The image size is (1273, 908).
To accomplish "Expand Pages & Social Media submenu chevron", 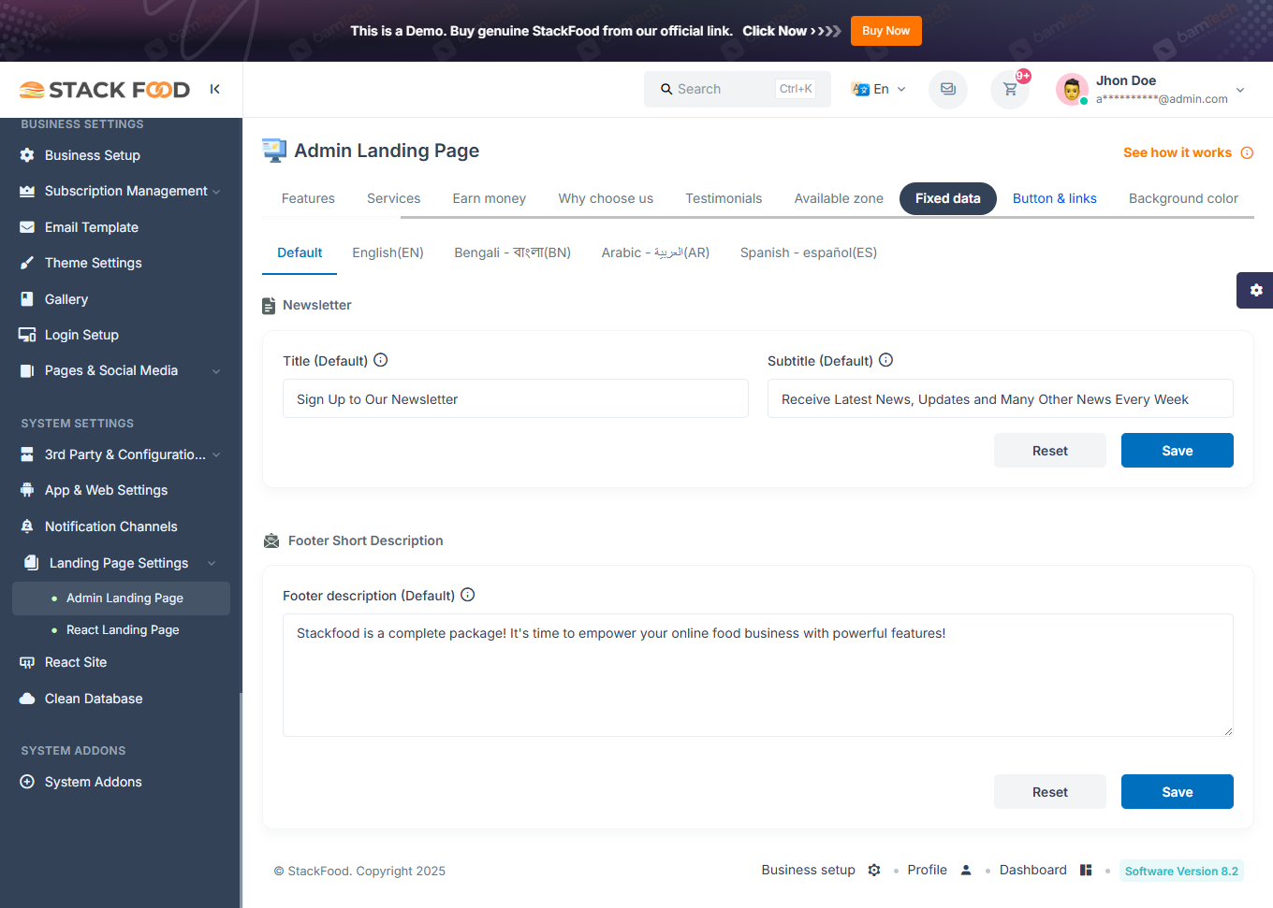I will pyautogui.click(x=216, y=371).
